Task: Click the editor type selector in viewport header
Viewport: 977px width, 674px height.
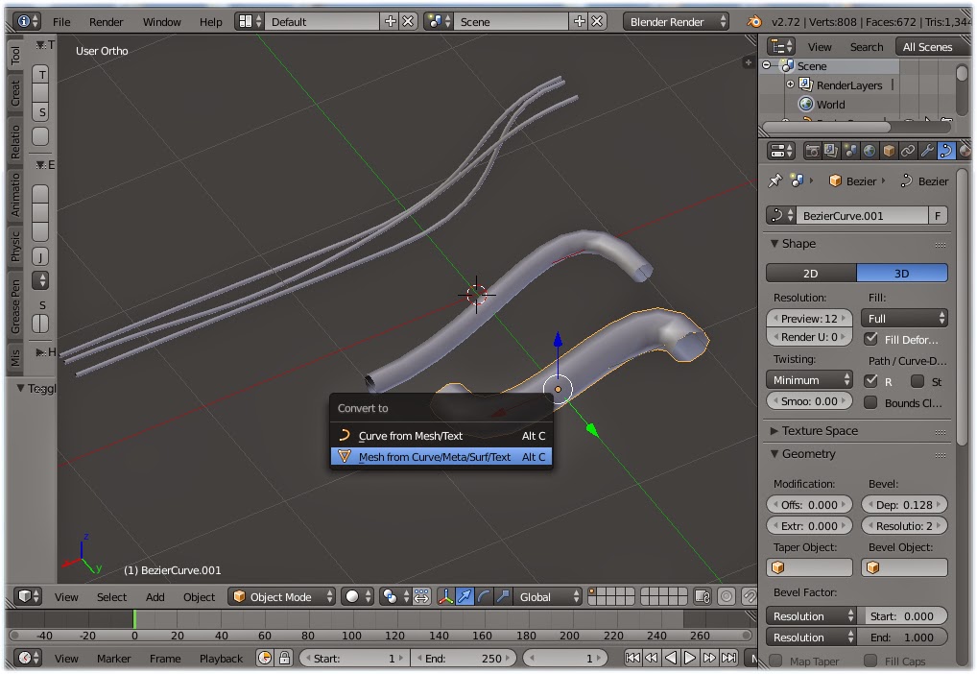Action: pos(27,596)
